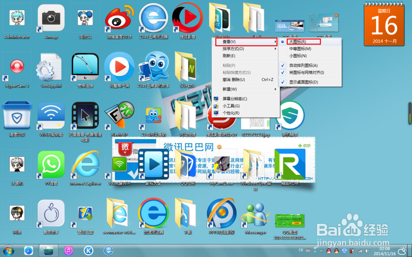
Task: Select the 022172123.jpg image file
Action: click(256, 127)
